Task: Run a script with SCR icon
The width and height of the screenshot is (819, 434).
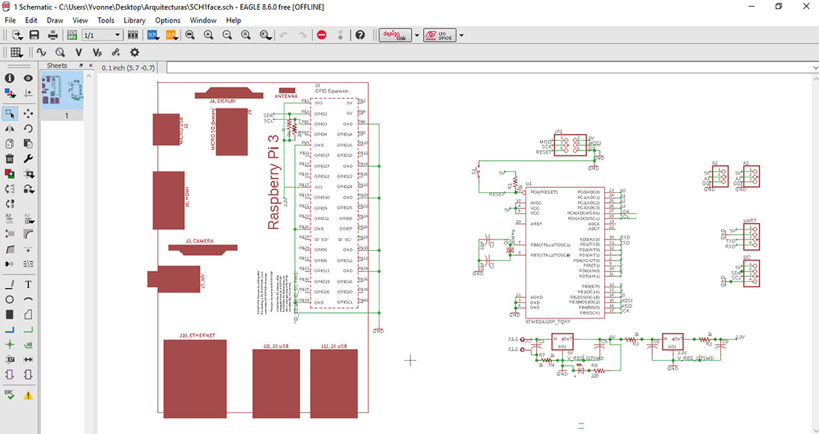Action: tap(153, 35)
